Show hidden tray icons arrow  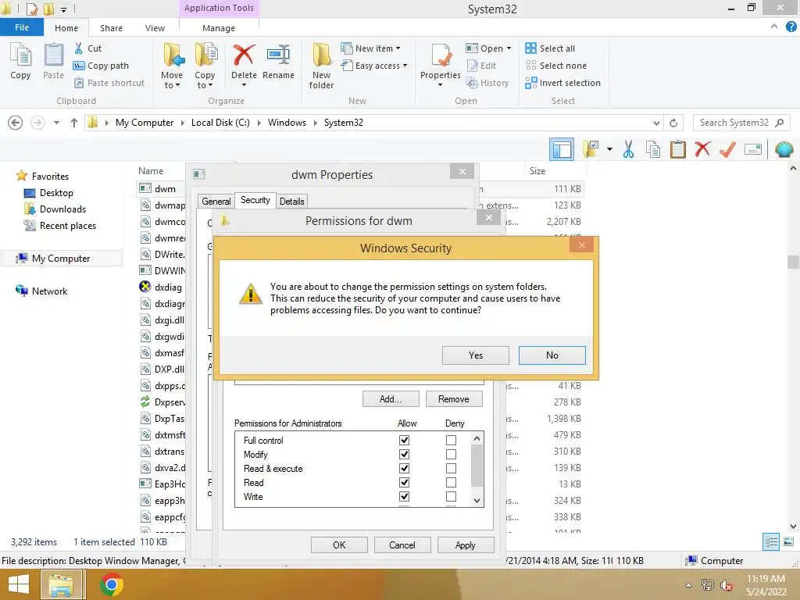[x=689, y=585]
